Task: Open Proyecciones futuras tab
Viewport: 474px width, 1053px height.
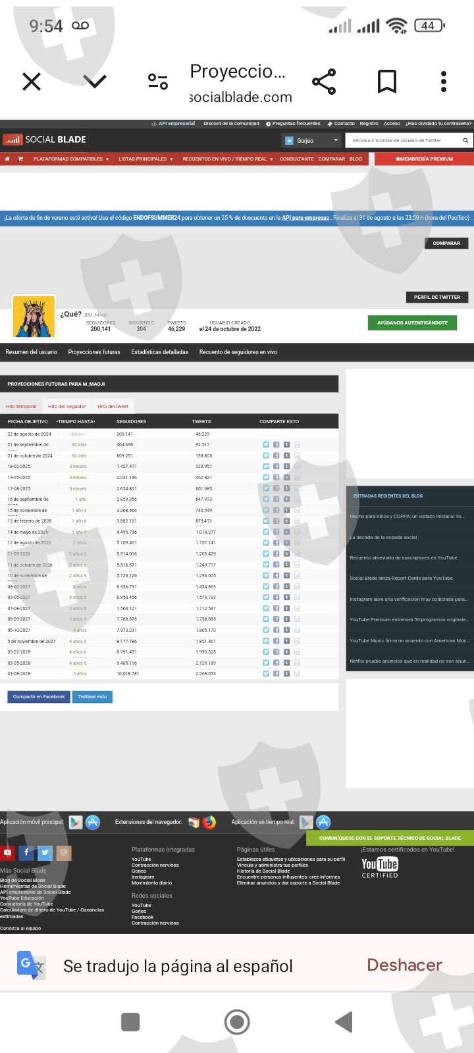Action: coord(94,352)
